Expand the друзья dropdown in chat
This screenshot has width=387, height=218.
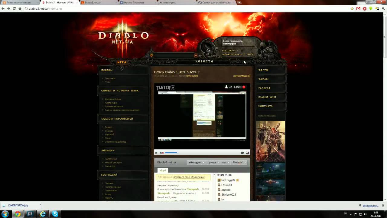click(213, 162)
